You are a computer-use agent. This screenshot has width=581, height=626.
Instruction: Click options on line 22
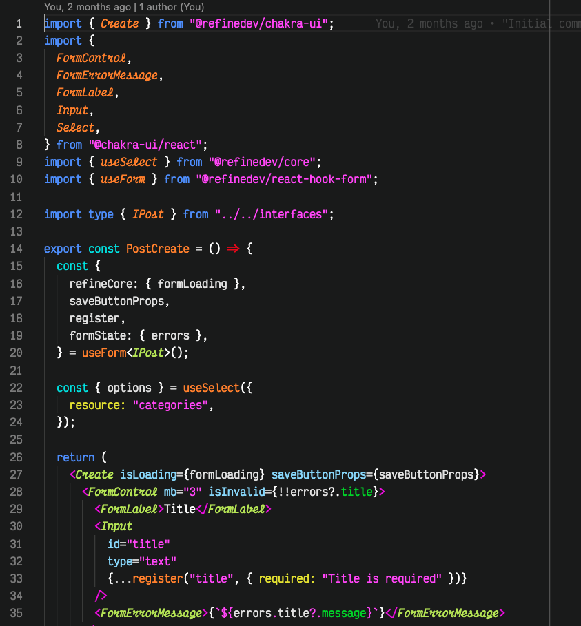(129, 388)
